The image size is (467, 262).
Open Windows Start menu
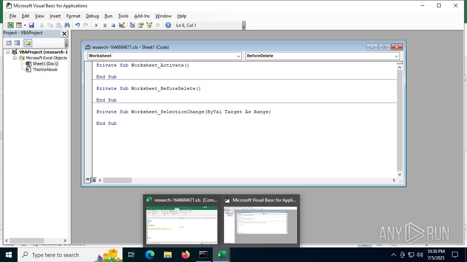pos(9,255)
